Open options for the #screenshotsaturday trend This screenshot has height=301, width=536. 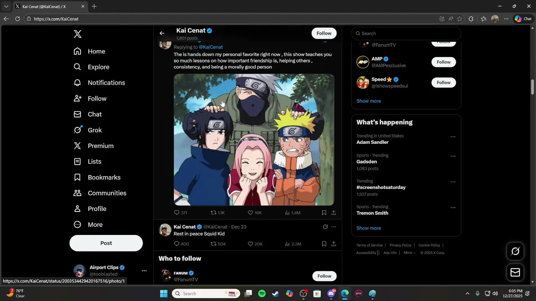pyautogui.click(x=453, y=182)
